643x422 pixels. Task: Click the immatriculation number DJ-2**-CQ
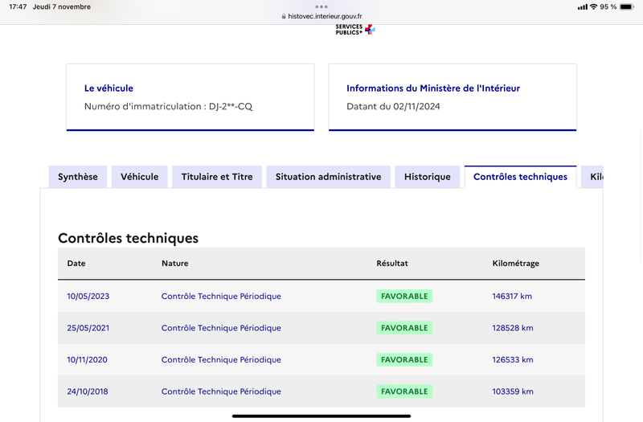(231, 106)
